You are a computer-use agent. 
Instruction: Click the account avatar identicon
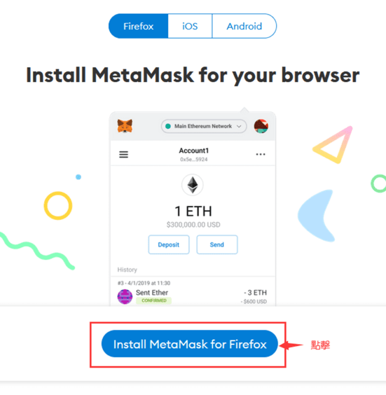click(x=261, y=126)
